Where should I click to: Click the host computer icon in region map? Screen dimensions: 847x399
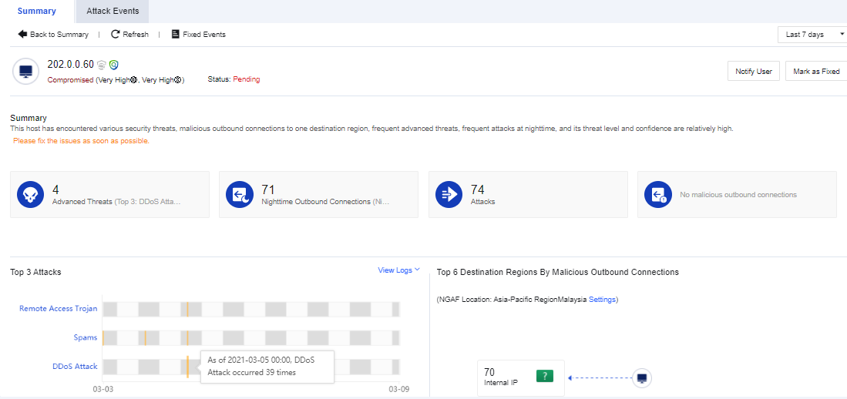642,377
